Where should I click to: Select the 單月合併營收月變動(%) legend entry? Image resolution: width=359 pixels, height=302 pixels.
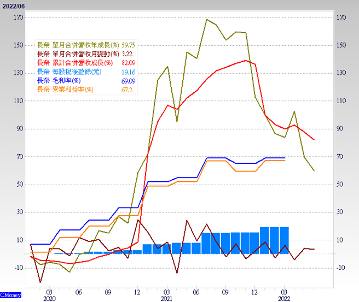point(78,54)
